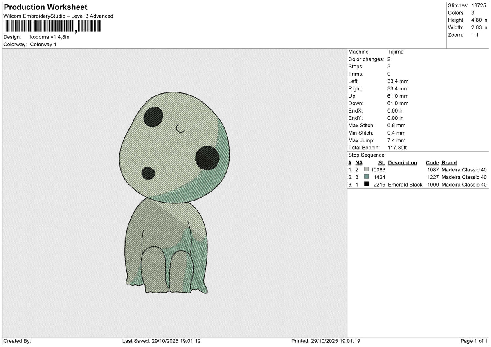Click the Min Stitch value '0.4 mm'
This screenshot has width=491, height=347.
point(396,133)
